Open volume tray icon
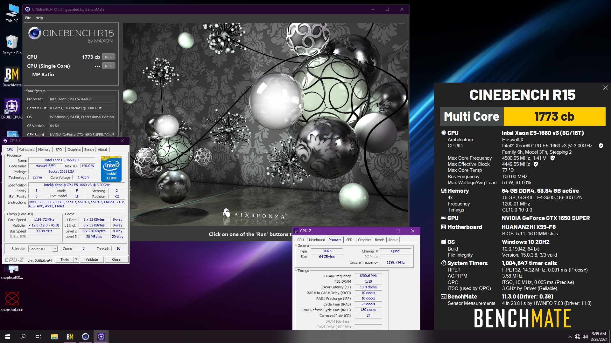Image resolution: width=611 pixels, height=343 pixels. coord(585,337)
